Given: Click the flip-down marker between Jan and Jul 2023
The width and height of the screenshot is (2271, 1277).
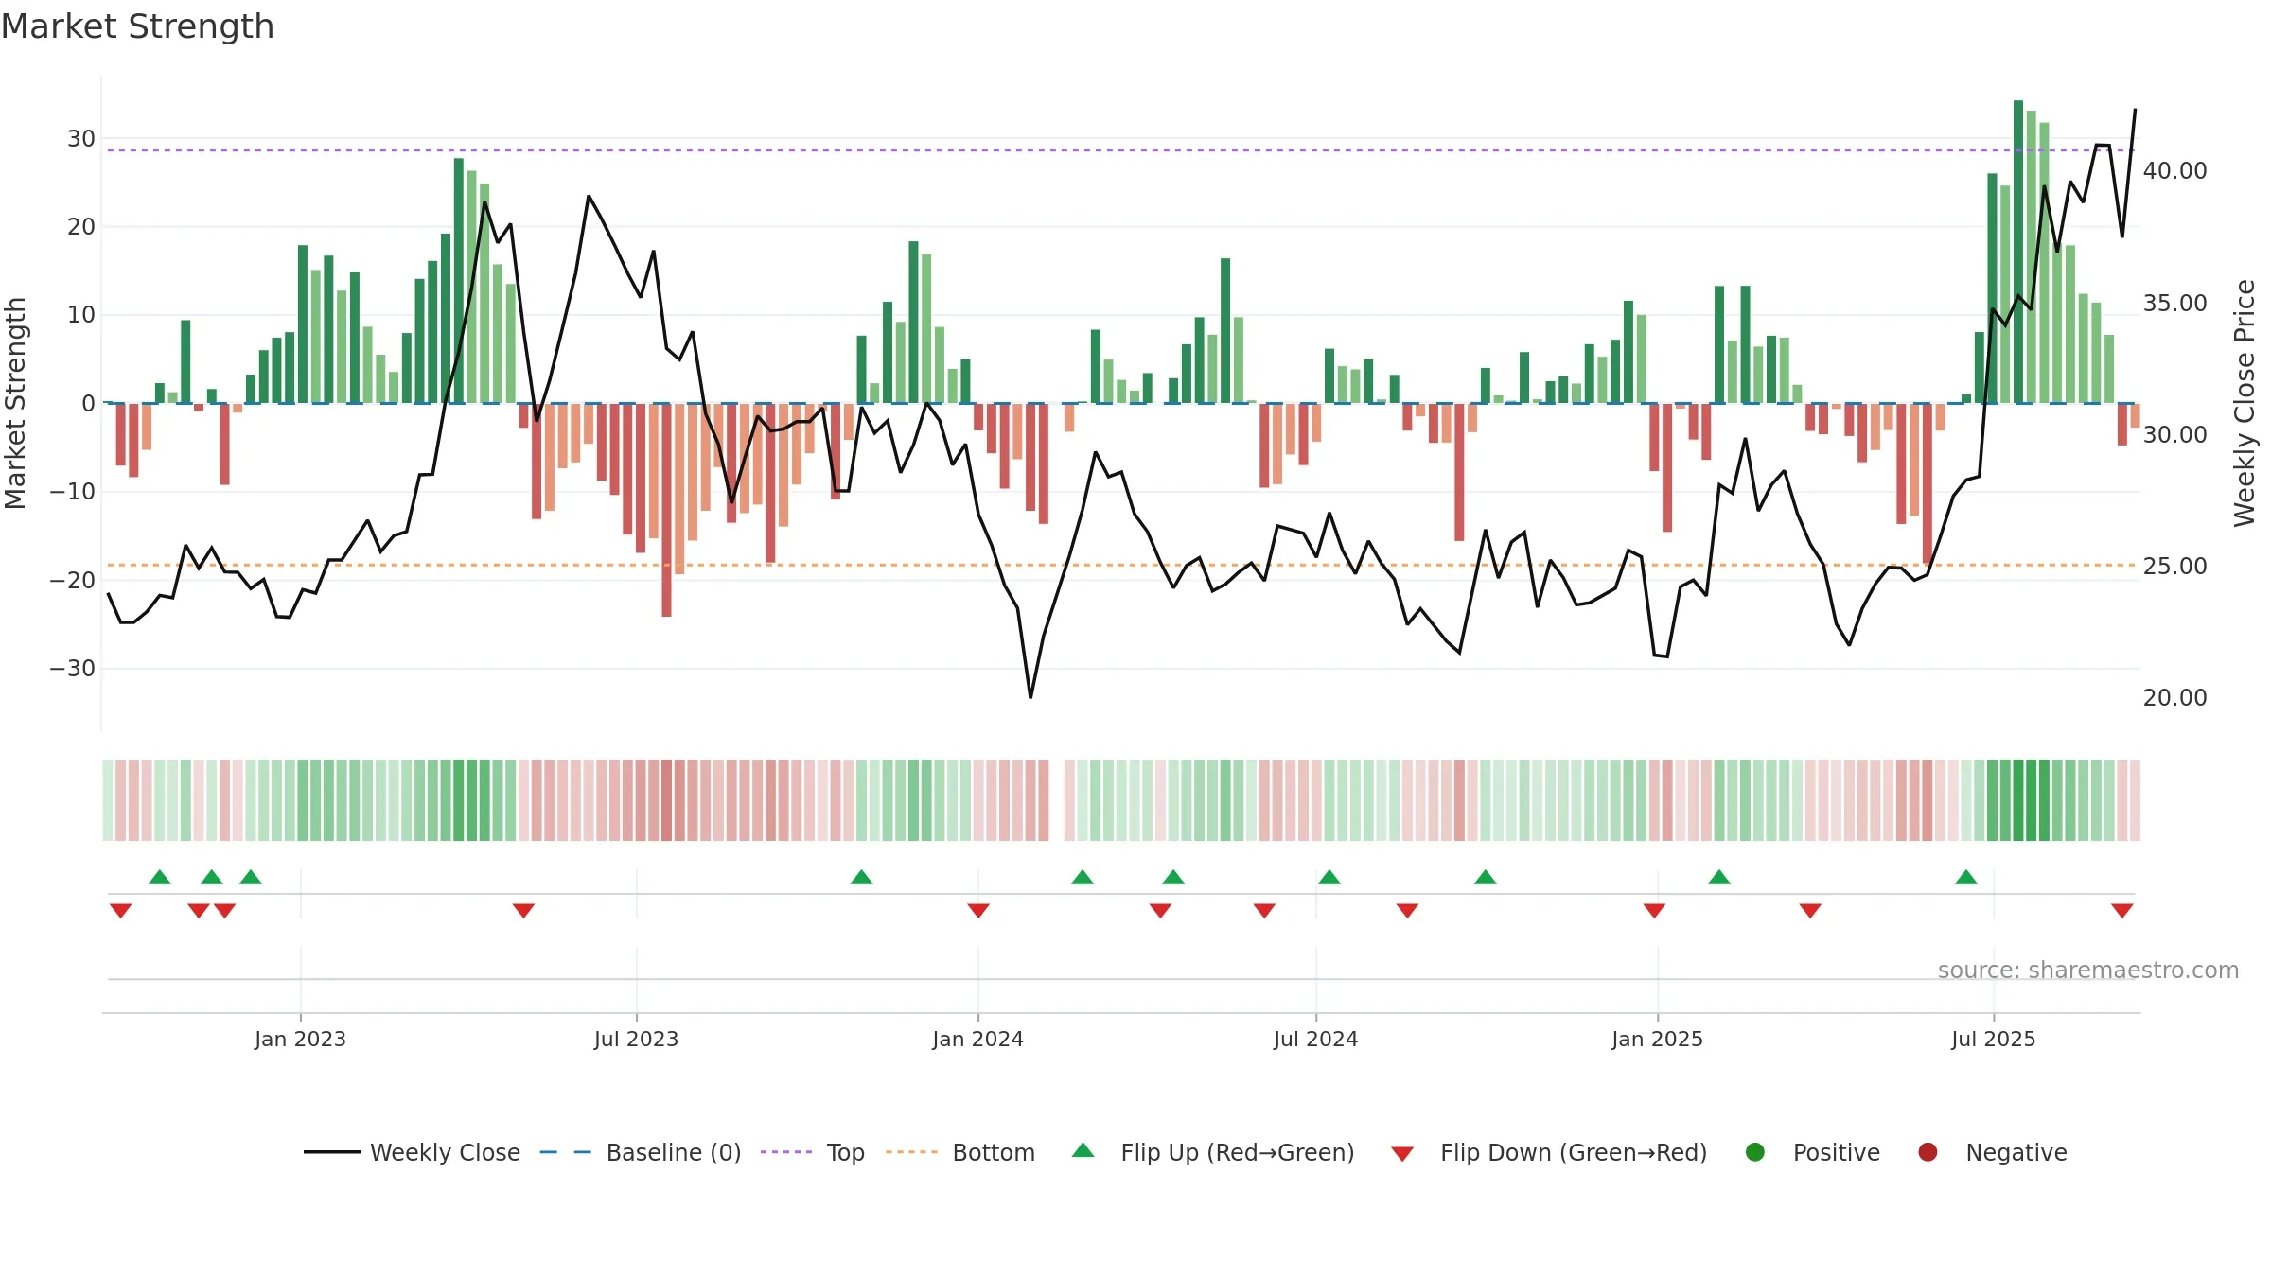Looking at the screenshot, I should point(523,910).
